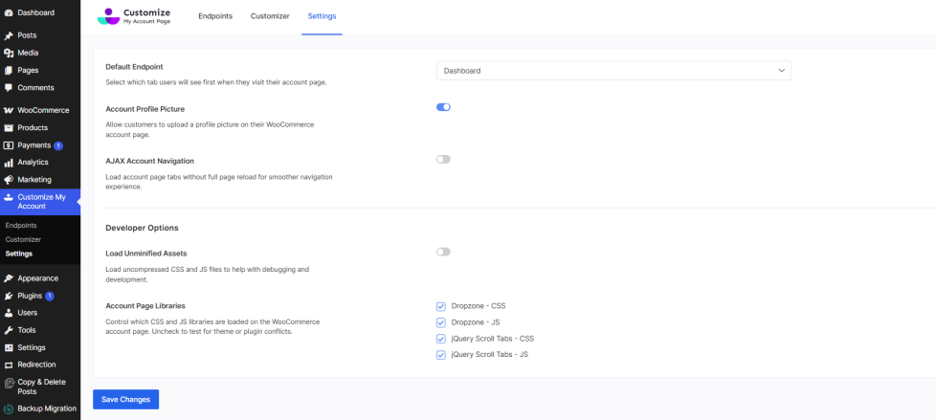Screen dimensions: 936x420
Task: Uncheck the Dropzone - CSS checkbox
Action: tap(441, 306)
